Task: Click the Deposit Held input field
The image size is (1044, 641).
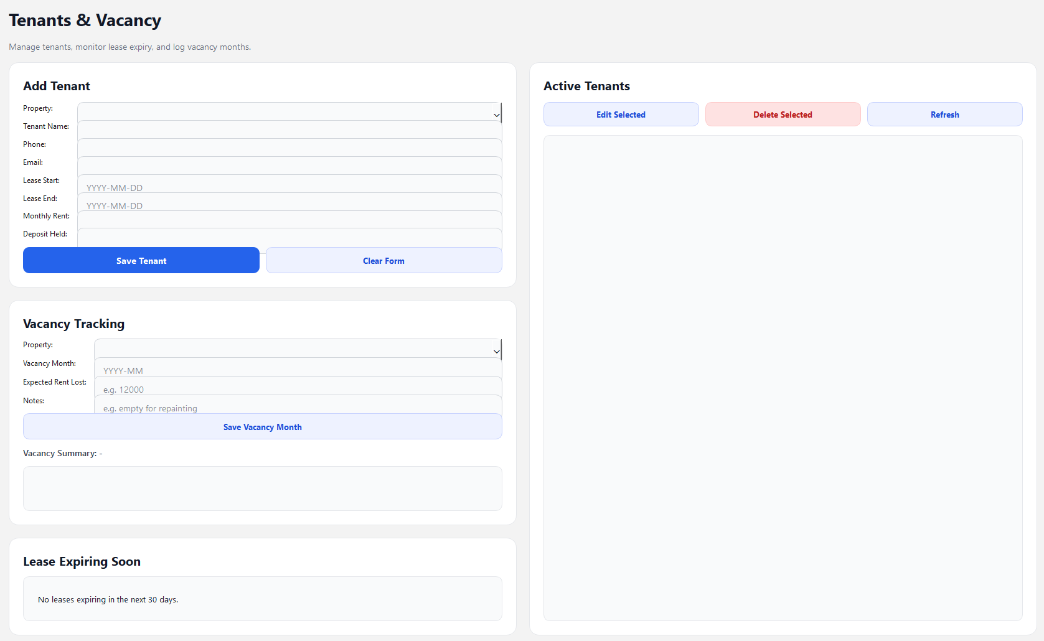Action: coord(289,237)
